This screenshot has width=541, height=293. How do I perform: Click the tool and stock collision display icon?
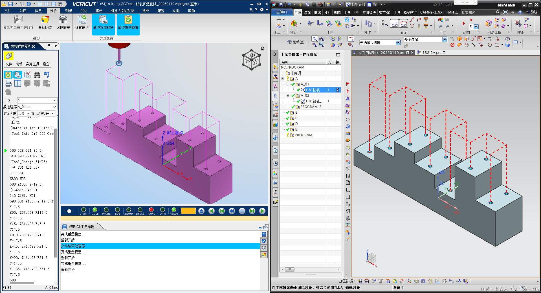tap(18, 23)
